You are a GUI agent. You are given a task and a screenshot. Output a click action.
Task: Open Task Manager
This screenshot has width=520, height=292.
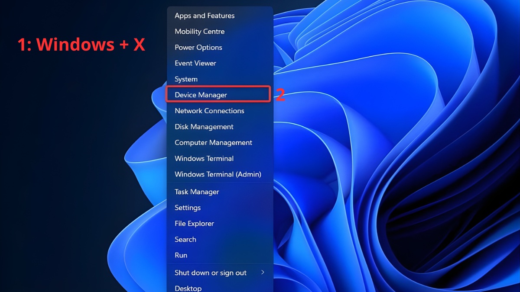(x=197, y=192)
